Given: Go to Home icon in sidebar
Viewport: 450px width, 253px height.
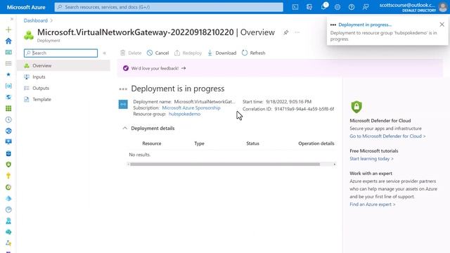Looking at the screenshot, I should [8, 41].
